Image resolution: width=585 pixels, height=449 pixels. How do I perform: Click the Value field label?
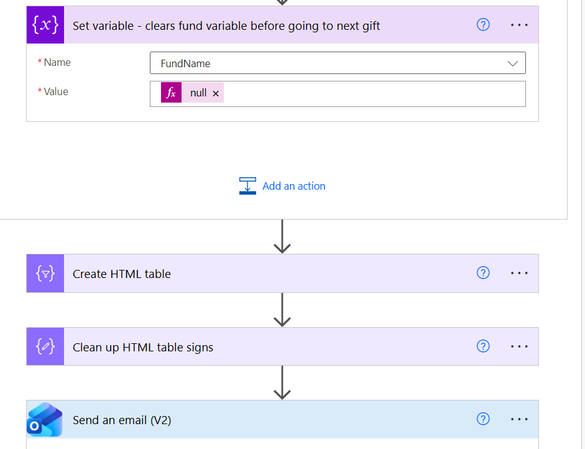pos(56,91)
